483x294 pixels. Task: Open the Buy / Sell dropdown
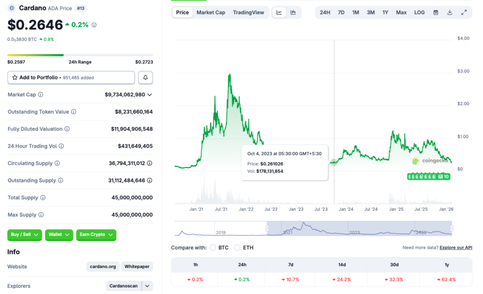24,235
